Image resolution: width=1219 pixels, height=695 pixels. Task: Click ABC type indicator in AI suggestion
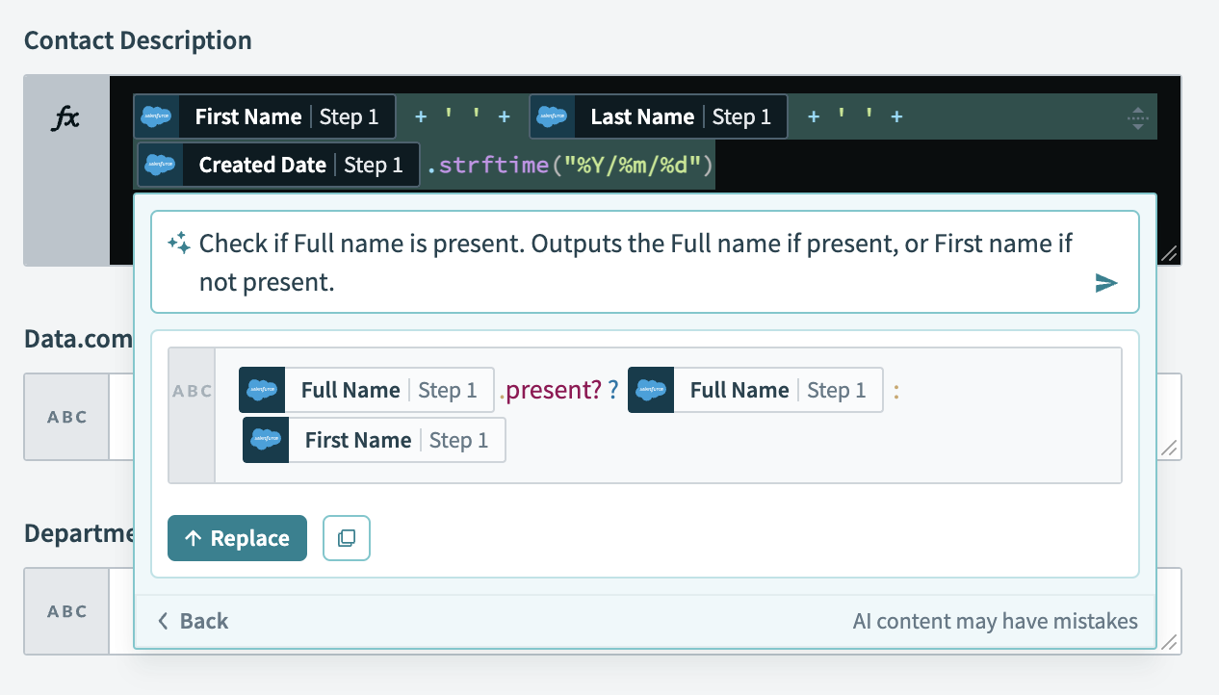[192, 391]
